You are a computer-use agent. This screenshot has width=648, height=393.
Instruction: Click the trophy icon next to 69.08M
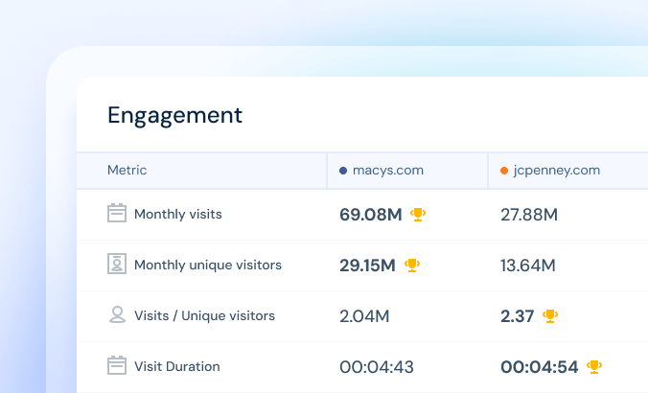tap(418, 215)
